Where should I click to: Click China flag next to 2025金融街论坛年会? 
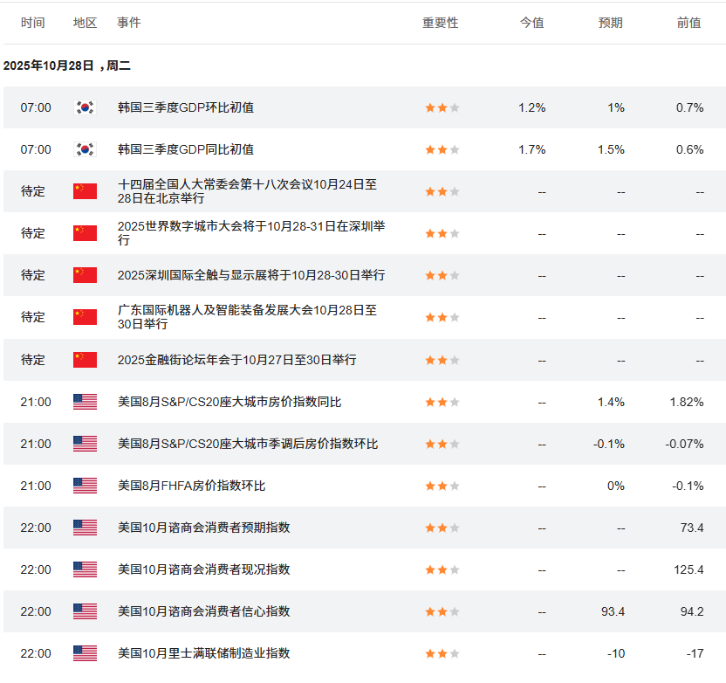click(x=85, y=360)
